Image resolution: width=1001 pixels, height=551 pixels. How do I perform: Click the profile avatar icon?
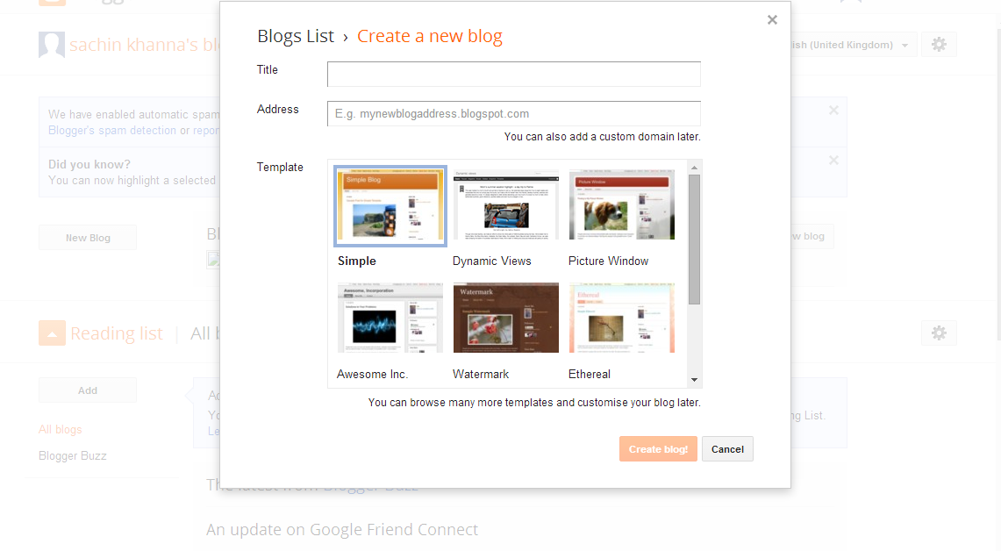tap(52, 45)
